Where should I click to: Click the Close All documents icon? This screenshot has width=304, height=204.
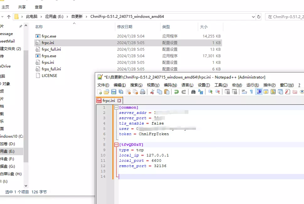(135, 92)
